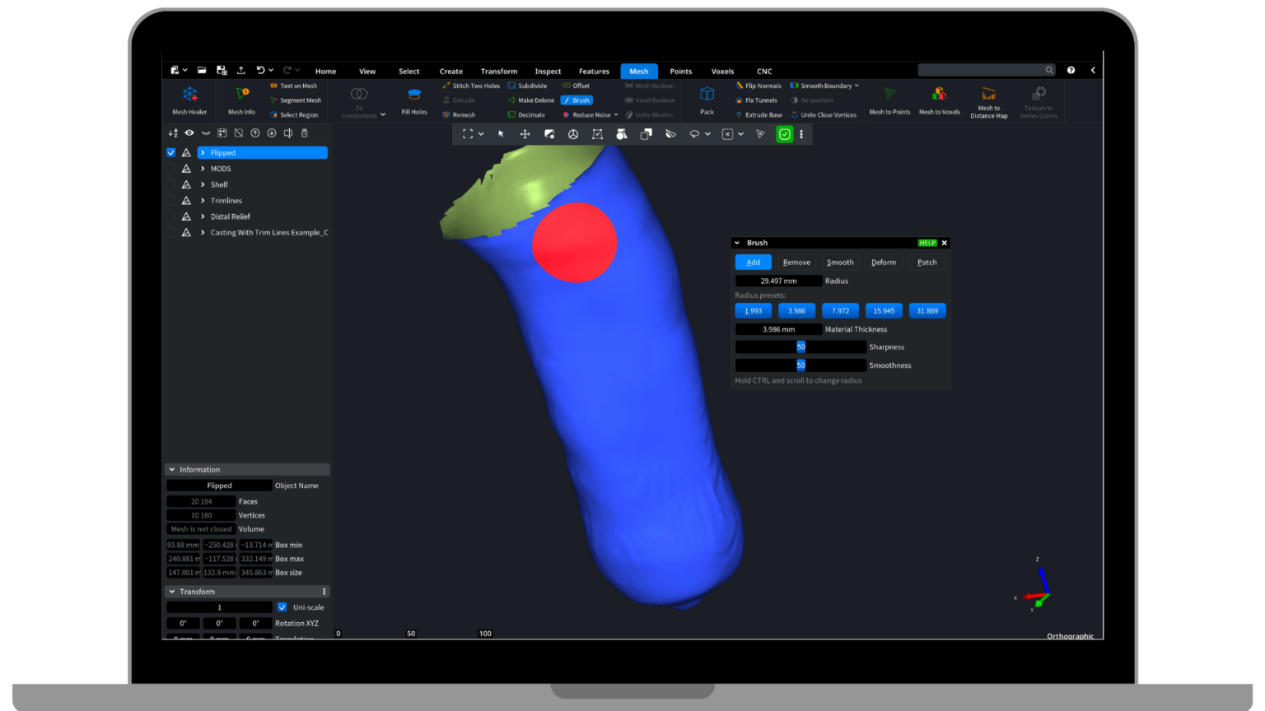The height and width of the screenshot is (711, 1265).
Task: Open the Mesh to Points tool
Action: (889, 100)
